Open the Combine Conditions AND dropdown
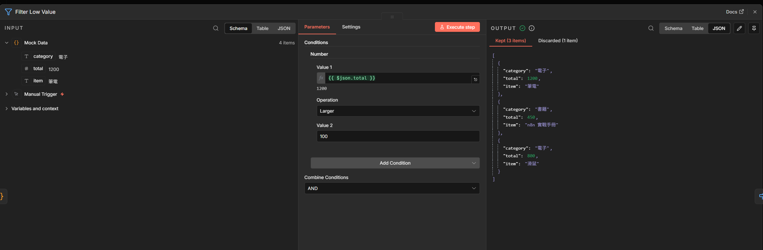Screen dimensions: 763x250 click(392, 188)
